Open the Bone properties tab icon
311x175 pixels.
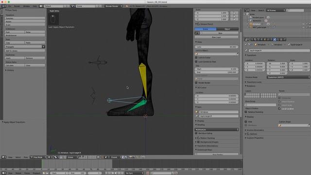[x=275, y=39]
